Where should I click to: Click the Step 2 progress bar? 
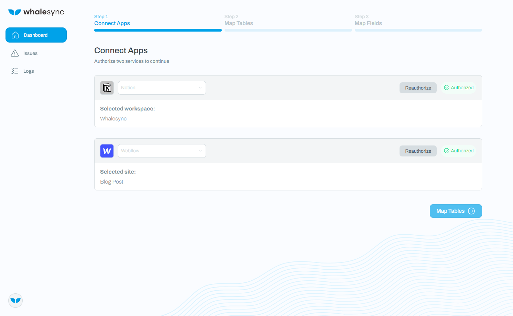(x=288, y=30)
